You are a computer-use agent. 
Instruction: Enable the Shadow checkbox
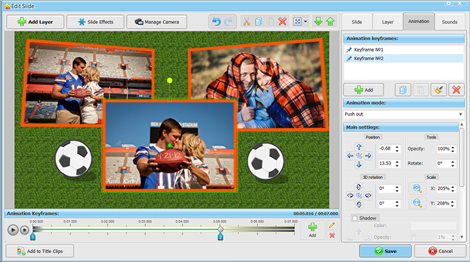tap(355, 218)
